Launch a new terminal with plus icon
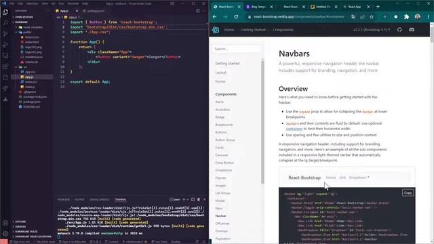This screenshot has width=434, height=244. tap(184, 199)
